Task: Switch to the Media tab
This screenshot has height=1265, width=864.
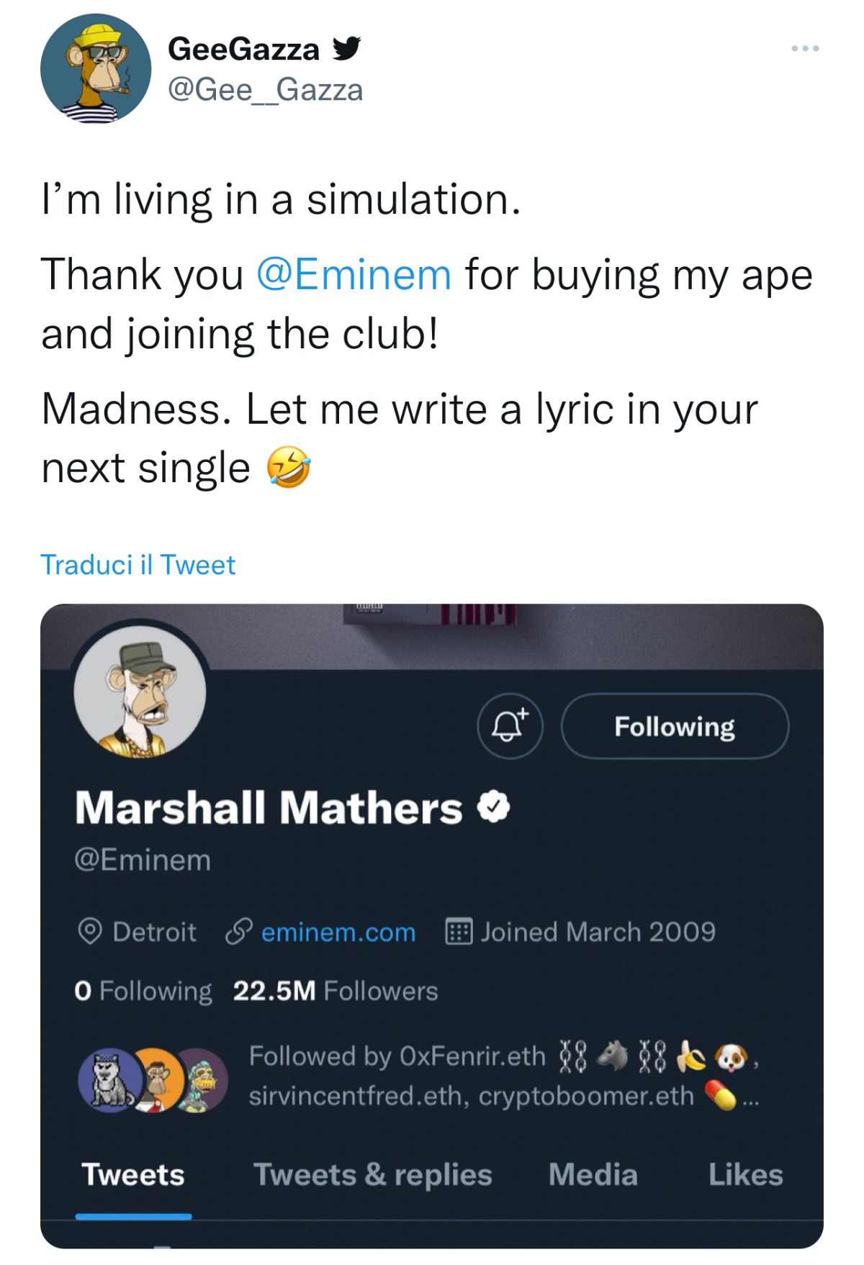Action: [593, 1174]
